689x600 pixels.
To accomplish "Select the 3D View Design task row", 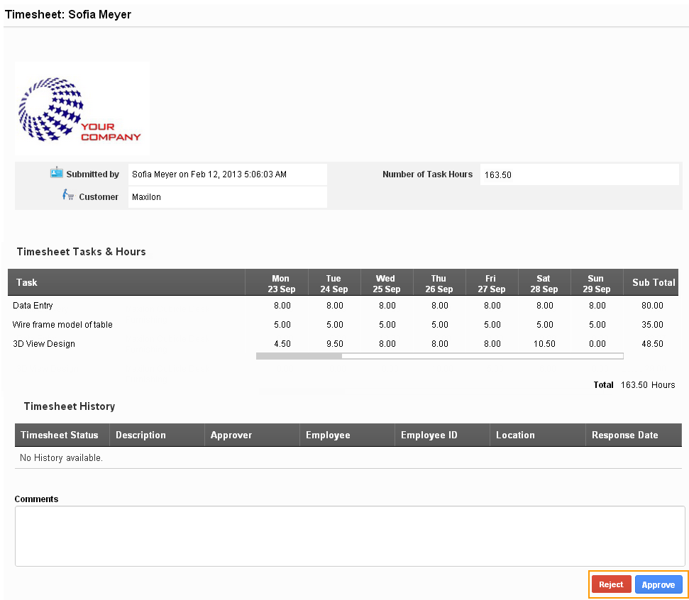I will coord(44,344).
